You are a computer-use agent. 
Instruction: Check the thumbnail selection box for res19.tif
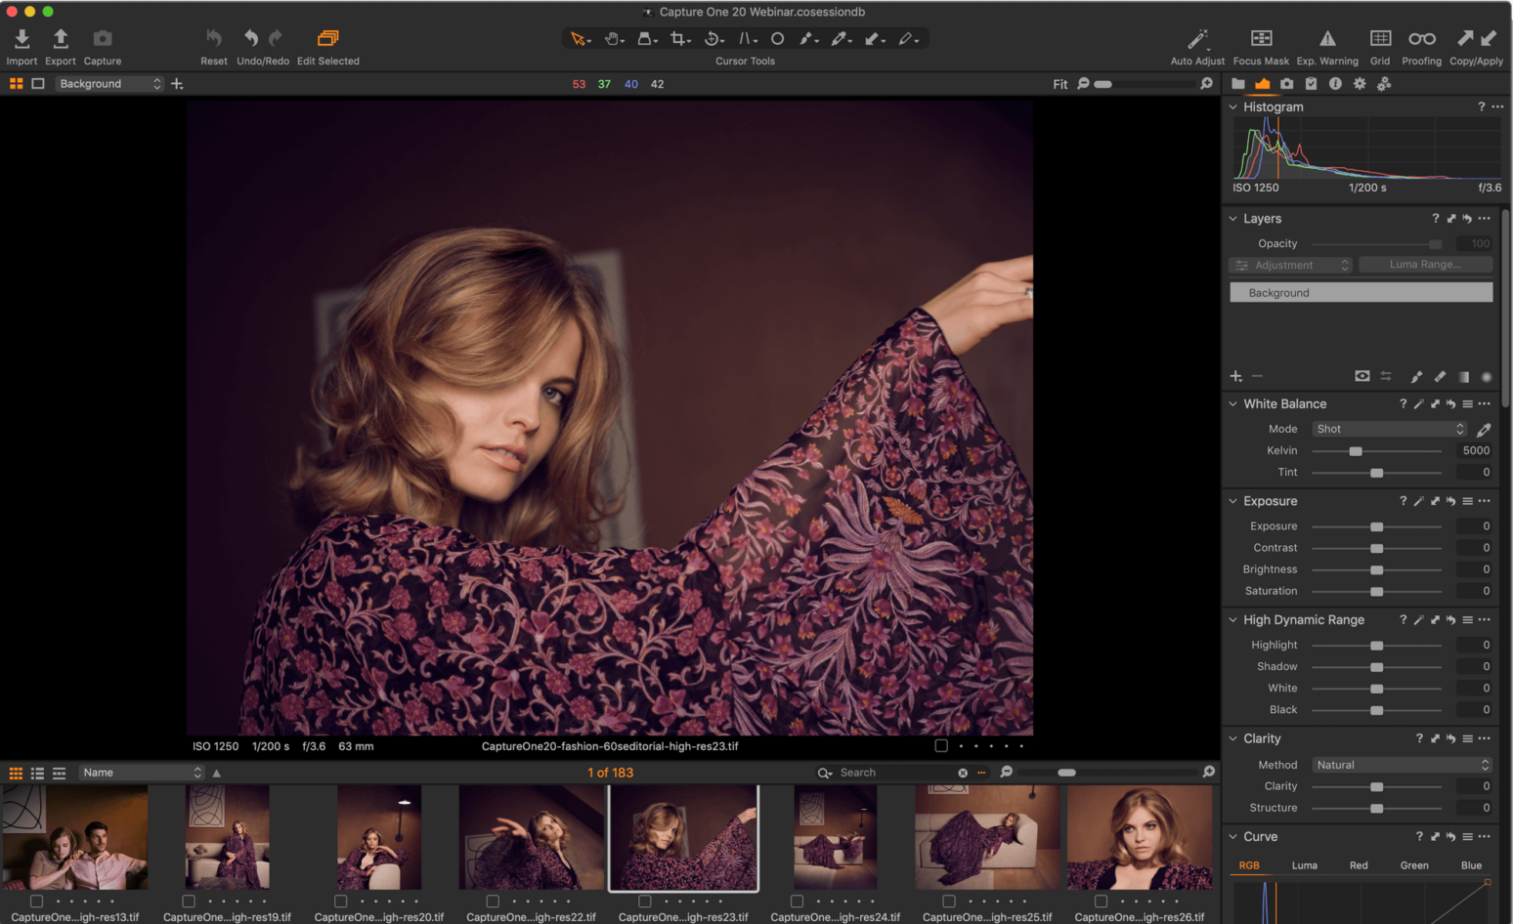pos(188,902)
